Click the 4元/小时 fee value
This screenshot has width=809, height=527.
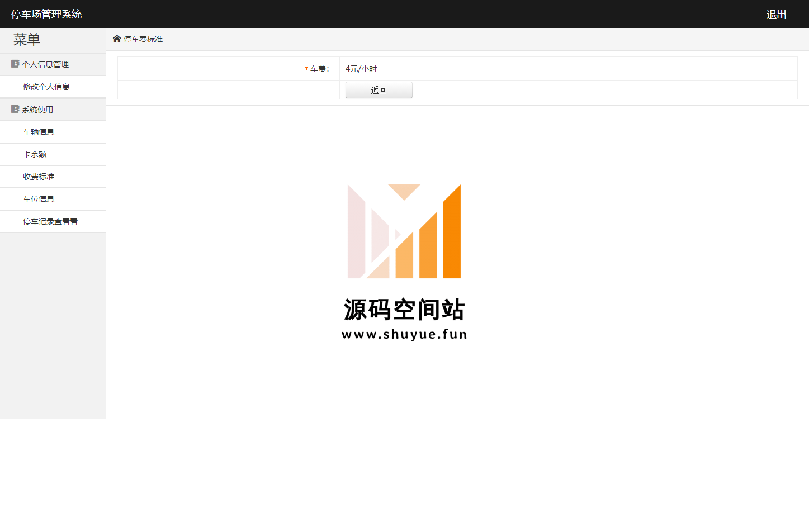pyautogui.click(x=361, y=69)
